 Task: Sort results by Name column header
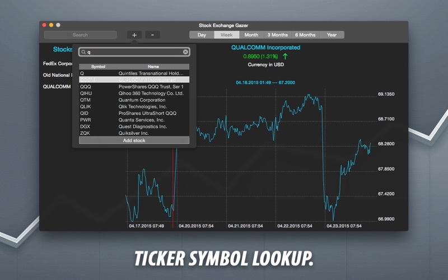coord(153,67)
